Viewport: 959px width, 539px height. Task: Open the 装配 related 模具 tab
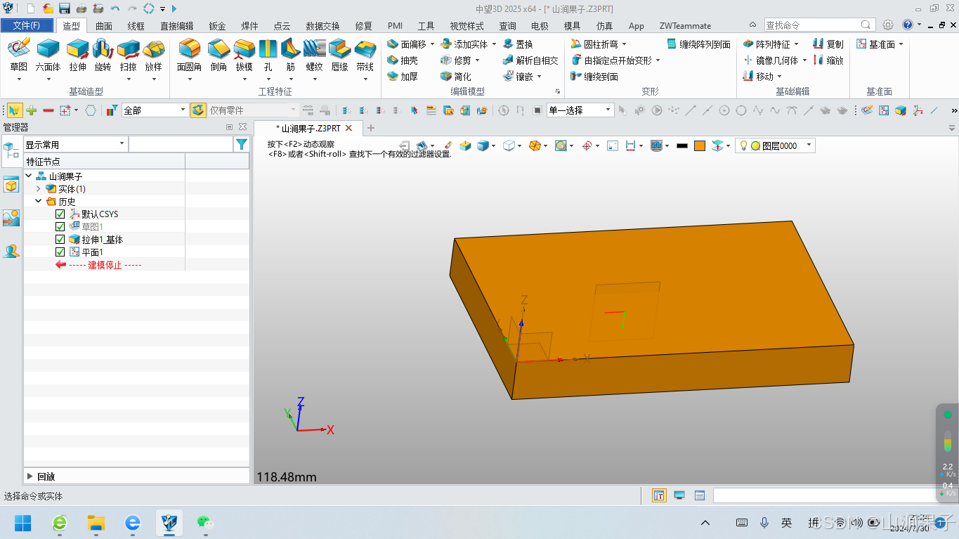pos(572,26)
